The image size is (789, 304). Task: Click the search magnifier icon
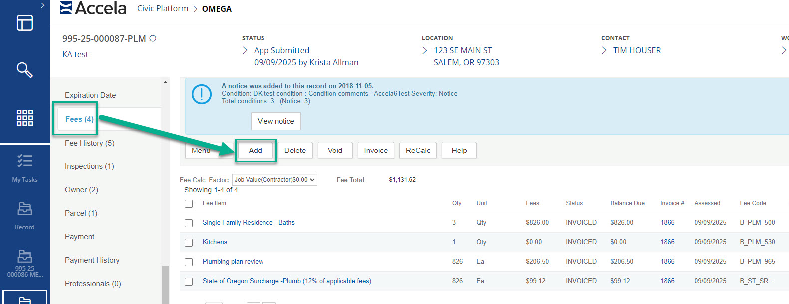pos(25,70)
